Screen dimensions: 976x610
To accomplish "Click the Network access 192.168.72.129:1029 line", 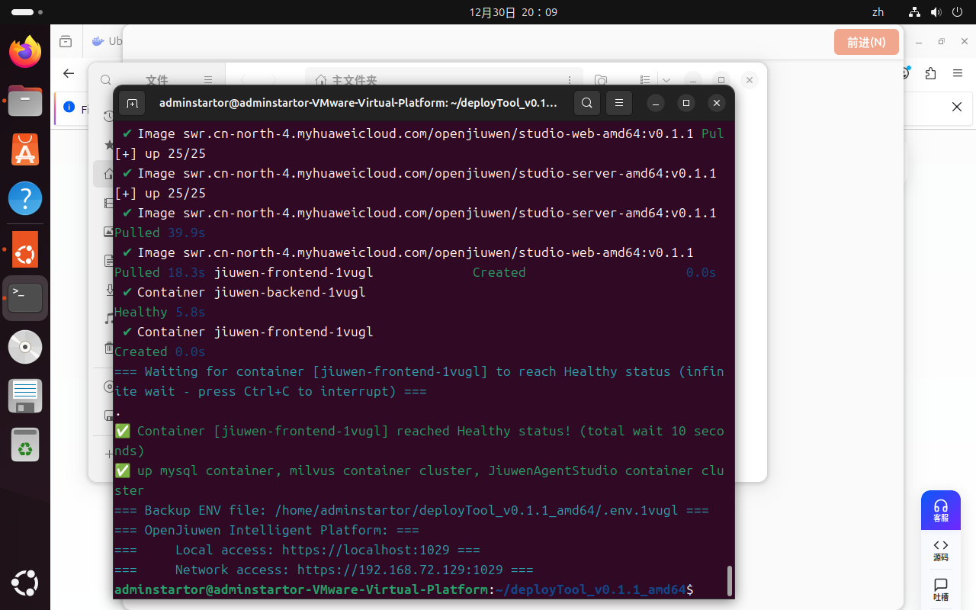I will (324, 570).
